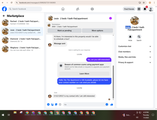Open Windows notification center
Image resolution: width=157 pixels, height=120 pixels.
pyautogui.click(x=153, y=115)
